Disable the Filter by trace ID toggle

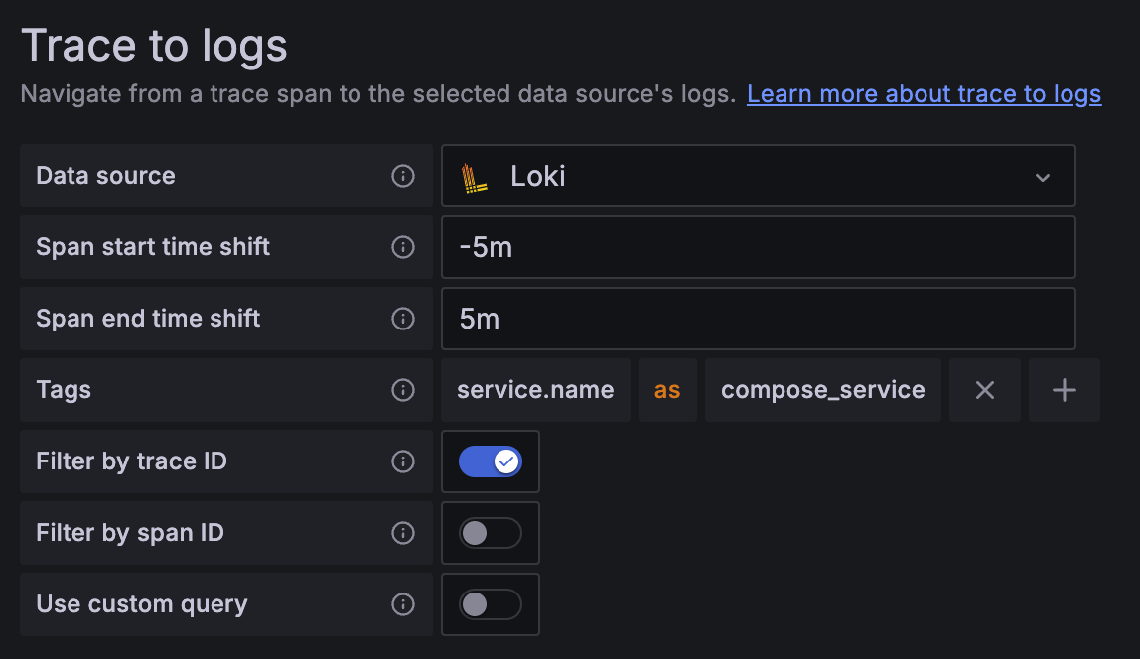[x=491, y=461]
